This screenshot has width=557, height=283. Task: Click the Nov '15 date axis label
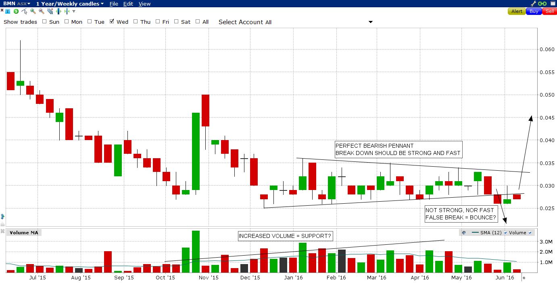(209, 277)
